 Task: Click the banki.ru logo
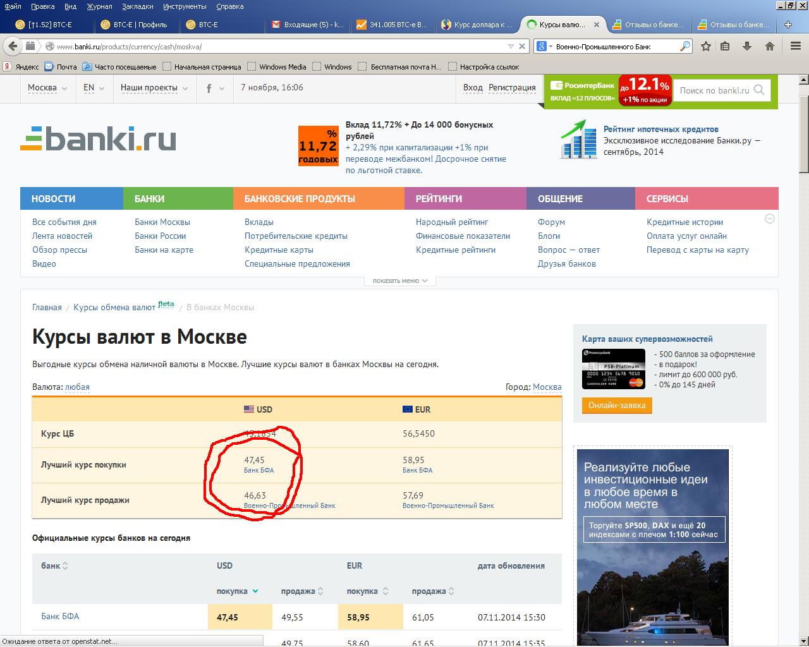(98, 140)
